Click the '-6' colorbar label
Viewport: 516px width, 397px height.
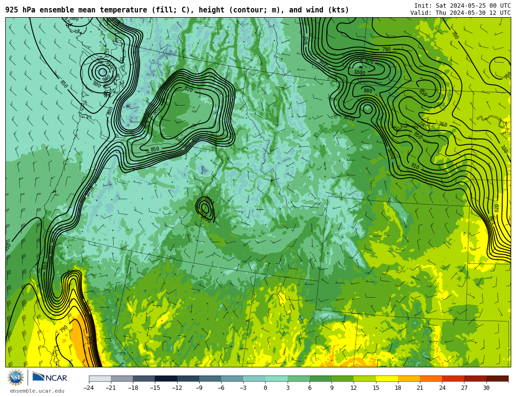(x=221, y=388)
